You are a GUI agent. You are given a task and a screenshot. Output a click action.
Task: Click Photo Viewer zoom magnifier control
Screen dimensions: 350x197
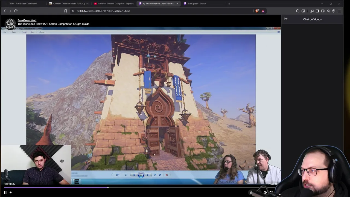pyautogui.click(x=118, y=175)
